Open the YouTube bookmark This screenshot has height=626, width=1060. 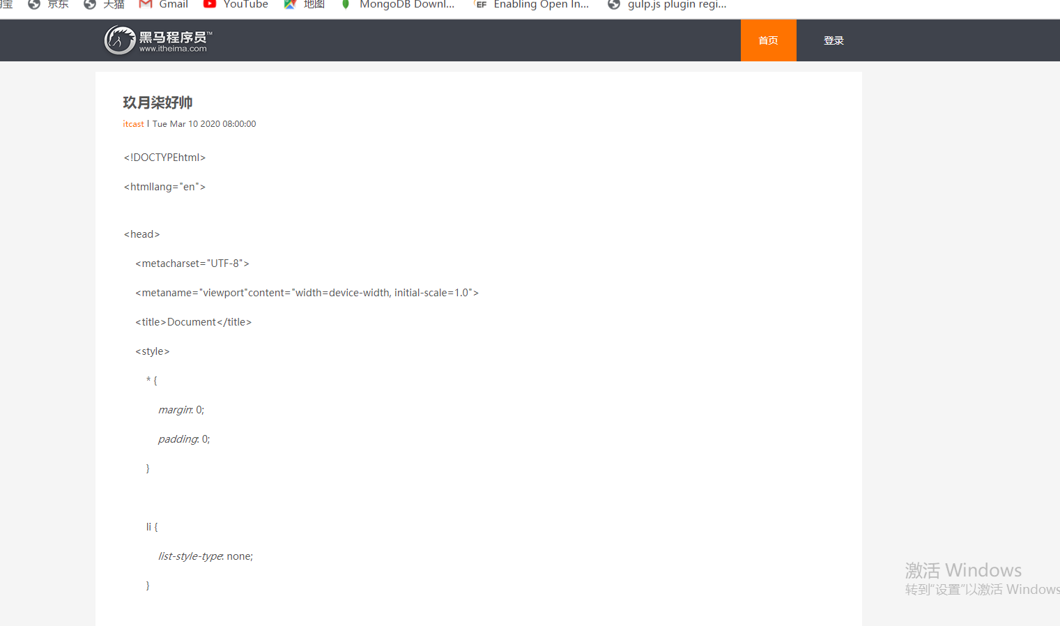[236, 4]
